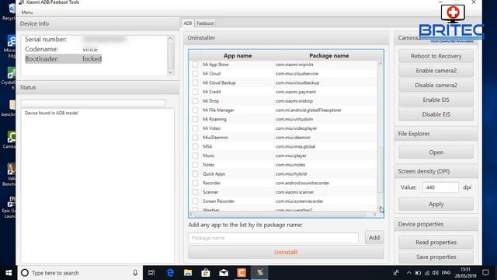This screenshot has height=280, width=497.
Task: Open Microsoft Edge from the taskbar
Action: coord(170,273)
